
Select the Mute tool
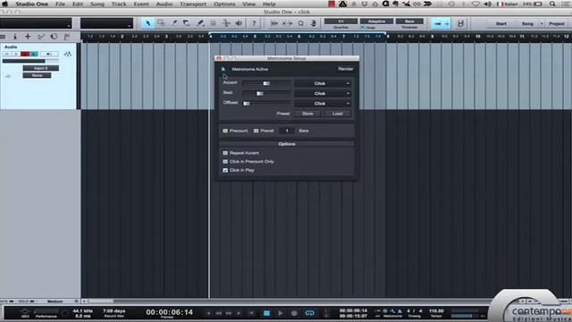pyautogui.click(x=213, y=23)
